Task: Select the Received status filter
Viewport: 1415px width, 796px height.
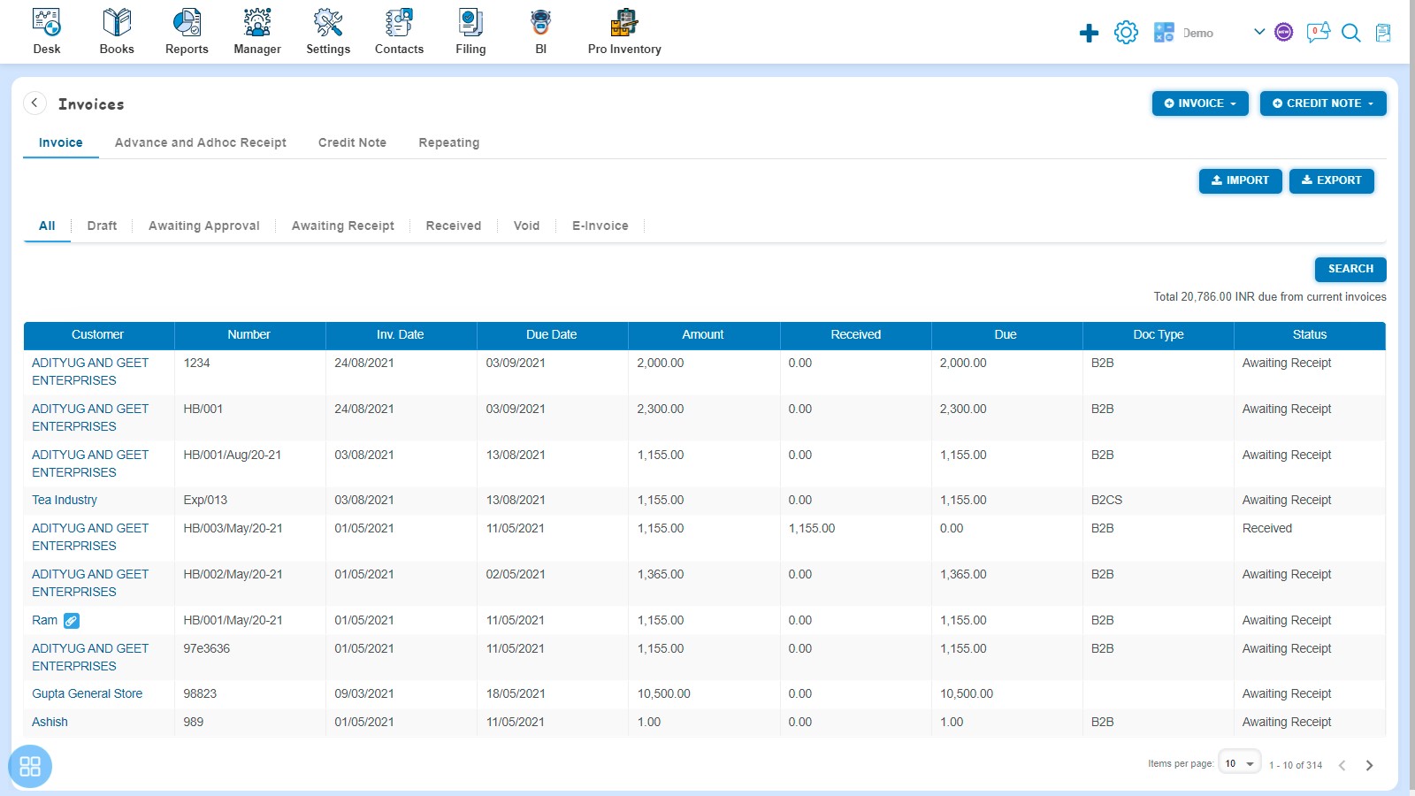Action: 453,226
